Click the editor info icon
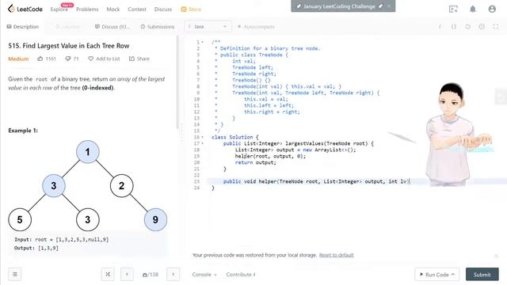 tap(440, 27)
